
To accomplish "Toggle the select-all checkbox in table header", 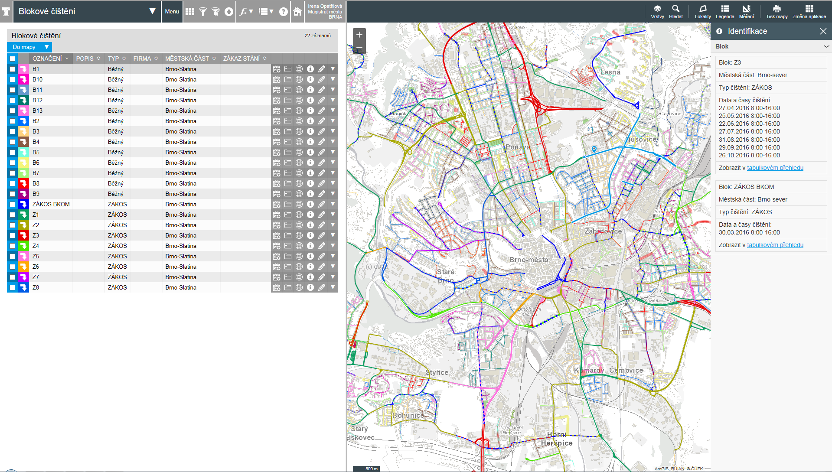I will pyautogui.click(x=12, y=59).
